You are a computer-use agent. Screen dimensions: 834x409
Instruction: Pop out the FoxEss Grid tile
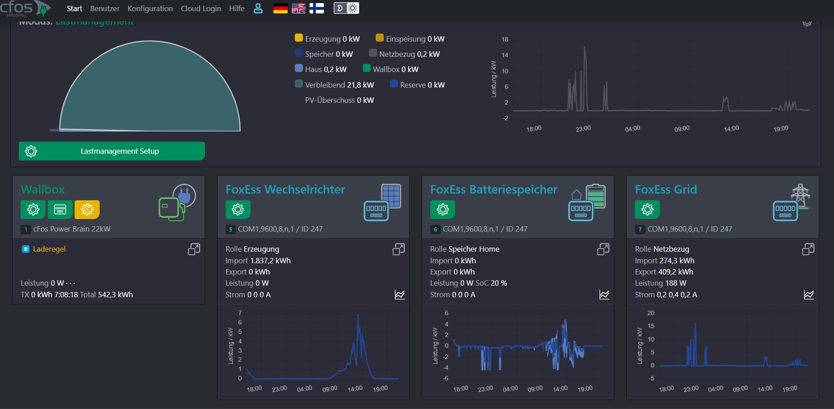pyautogui.click(x=808, y=249)
